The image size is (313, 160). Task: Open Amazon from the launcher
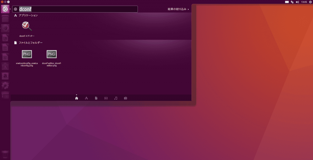(x=5, y=76)
